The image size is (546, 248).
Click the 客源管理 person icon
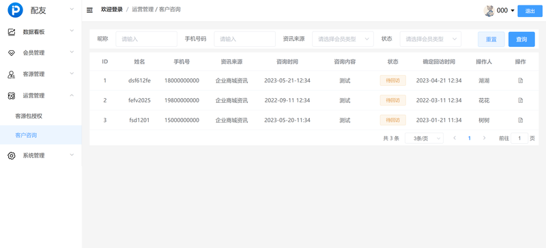12,74
